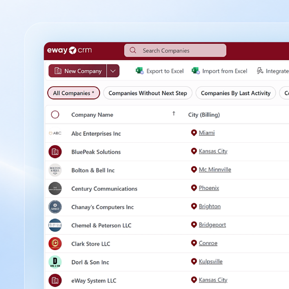Viewport: 289px width, 289px height.
Task: Click the map pin next to Kulpsville
Action: coord(194,261)
